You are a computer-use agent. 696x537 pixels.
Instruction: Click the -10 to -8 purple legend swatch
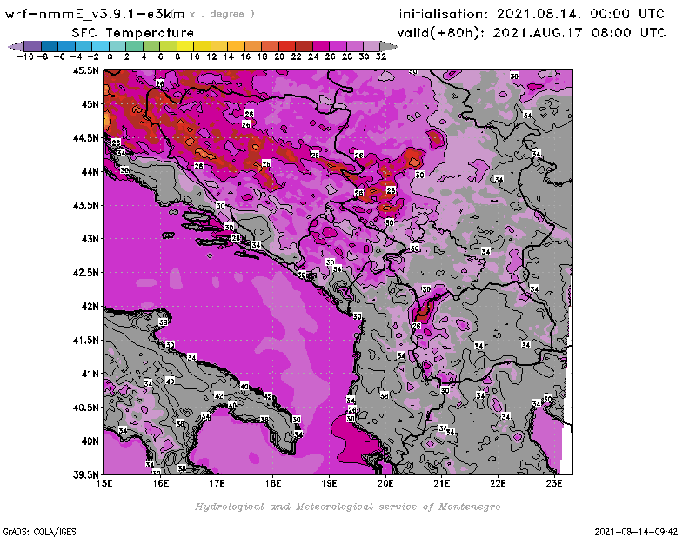point(33,46)
